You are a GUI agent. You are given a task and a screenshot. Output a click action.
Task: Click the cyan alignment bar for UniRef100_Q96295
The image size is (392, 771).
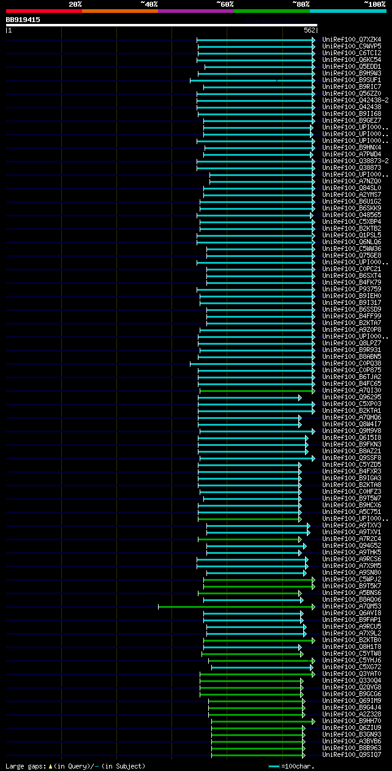(250, 397)
